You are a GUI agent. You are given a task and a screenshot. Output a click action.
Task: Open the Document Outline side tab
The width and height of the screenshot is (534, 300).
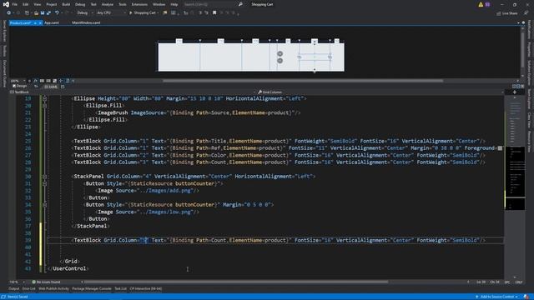click(4, 73)
